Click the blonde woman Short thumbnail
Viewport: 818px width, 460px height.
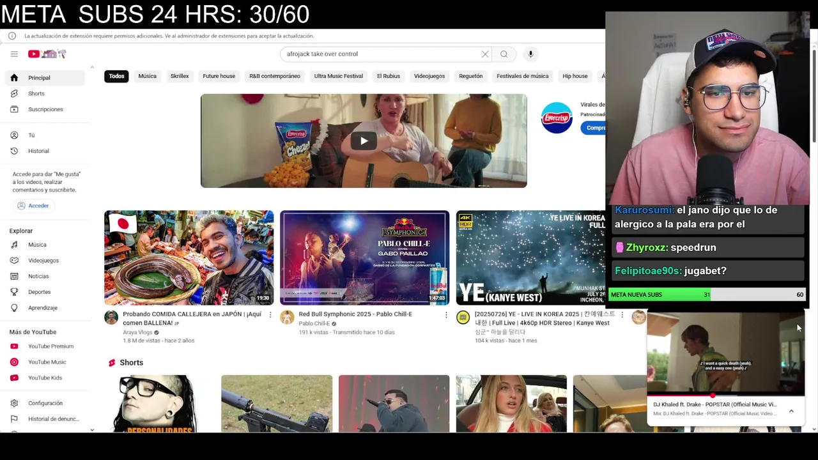511,404
